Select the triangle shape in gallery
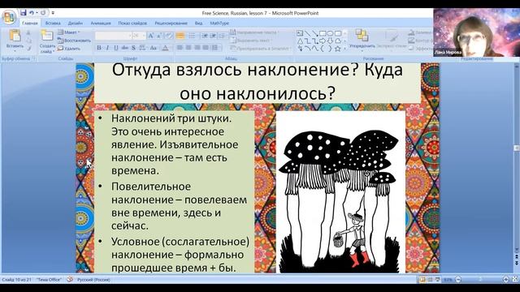Viewport: 520px width, 292px height. [x=300, y=41]
